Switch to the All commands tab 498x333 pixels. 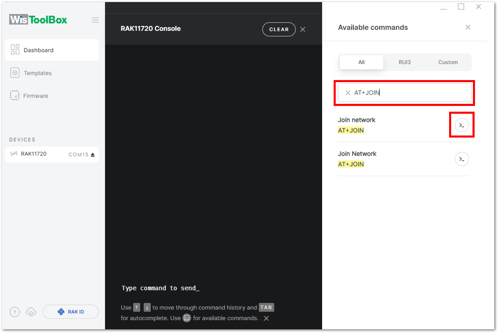tap(362, 62)
